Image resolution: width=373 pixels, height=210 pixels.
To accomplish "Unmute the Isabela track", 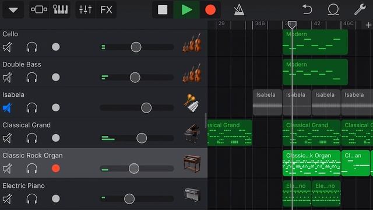I will [8, 107].
